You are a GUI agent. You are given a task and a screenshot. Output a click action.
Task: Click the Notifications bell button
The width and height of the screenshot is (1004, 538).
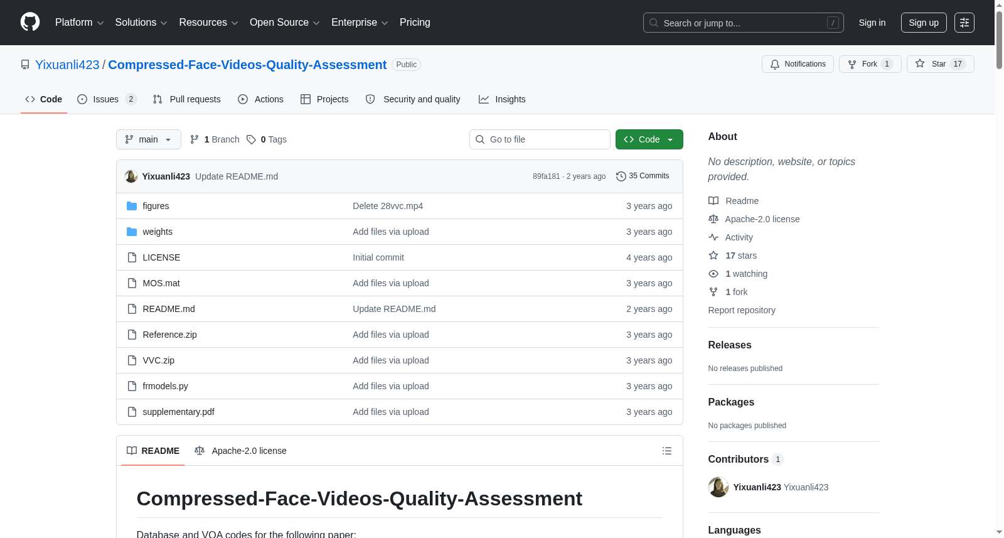point(798,64)
